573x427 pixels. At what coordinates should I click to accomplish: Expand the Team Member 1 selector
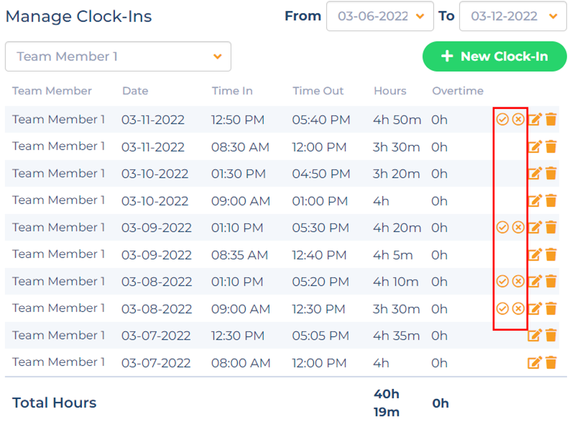[118, 56]
